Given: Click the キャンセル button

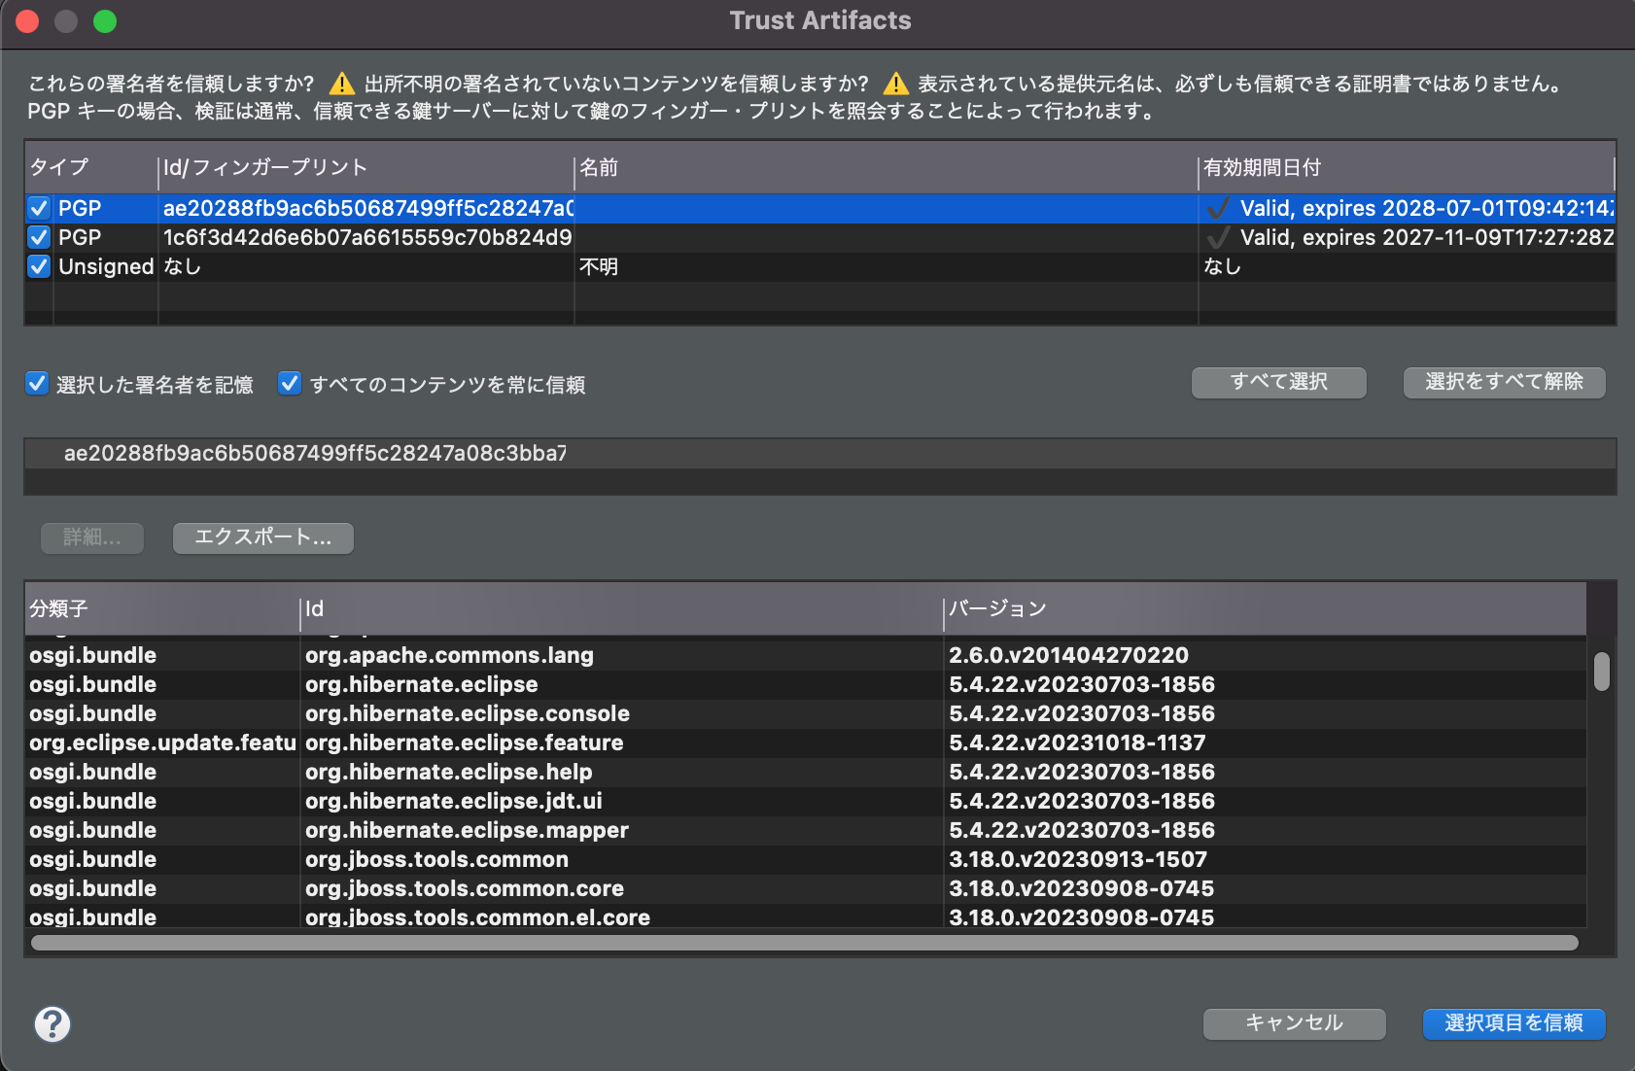Looking at the screenshot, I should coord(1294,1023).
